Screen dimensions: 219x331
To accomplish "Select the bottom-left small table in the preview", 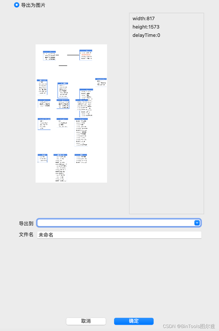I will [x=42, y=158].
